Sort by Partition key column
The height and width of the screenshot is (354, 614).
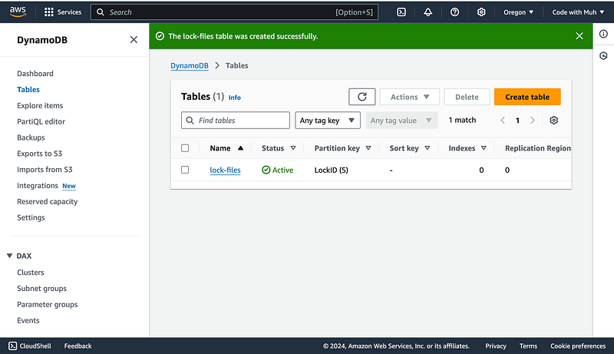click(368, 148)
